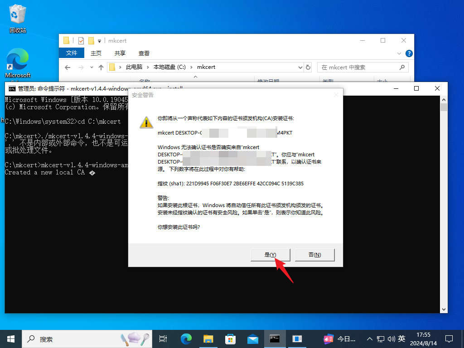
Task: Expand the Explorer ribbon chevron
Action: pos(399,53)
